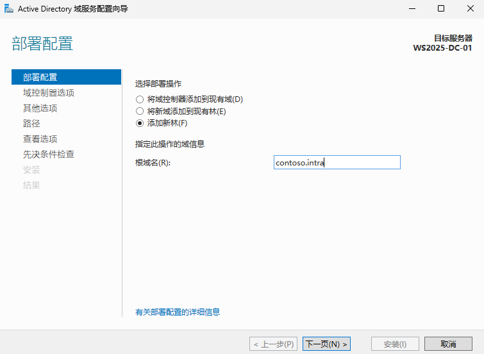This screenshot has width=484, height=354.
Task: Maximize the configuration wizard window
Action: pos(441,8)
